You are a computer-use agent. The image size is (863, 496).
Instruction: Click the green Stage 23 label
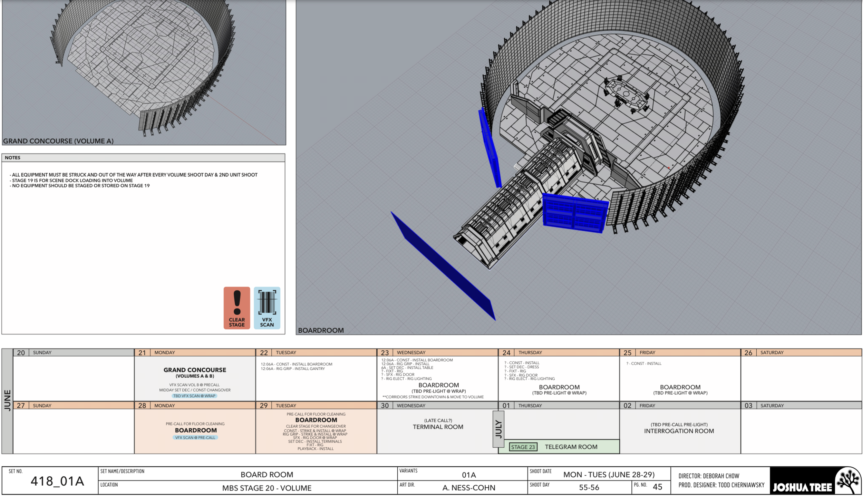(x=523, y=447)
